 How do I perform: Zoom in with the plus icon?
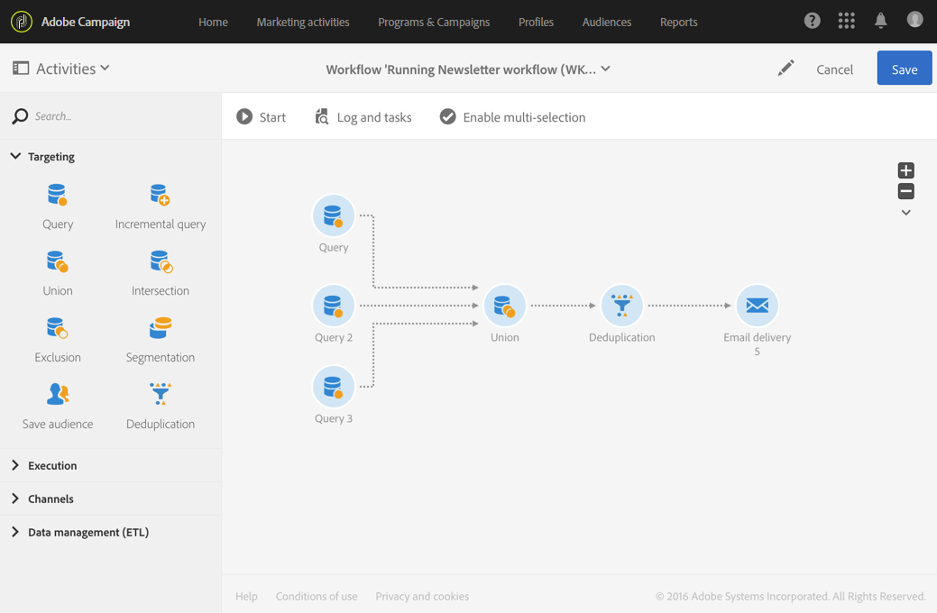click(x=906, y=170)
